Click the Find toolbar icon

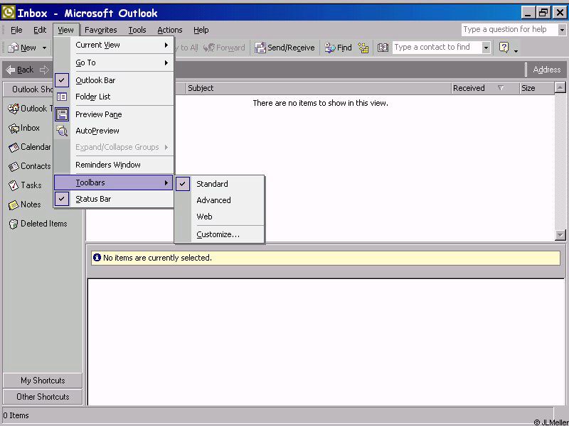pyautogui.click(x=339, y=48)
